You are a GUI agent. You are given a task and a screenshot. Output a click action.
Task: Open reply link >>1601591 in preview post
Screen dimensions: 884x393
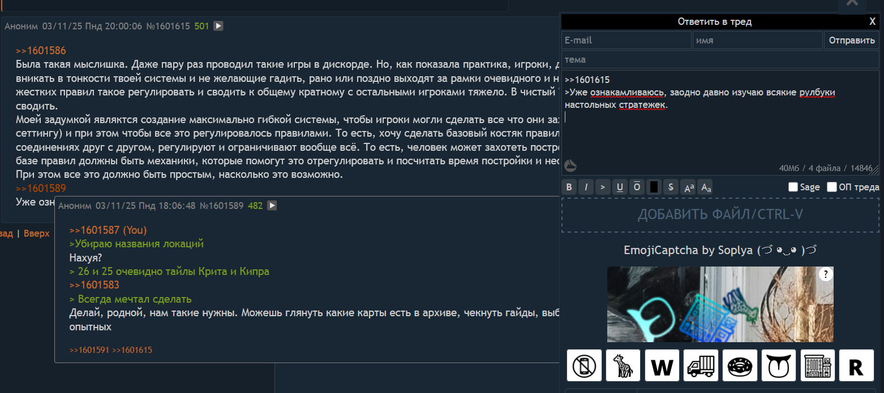click(89, 350)
